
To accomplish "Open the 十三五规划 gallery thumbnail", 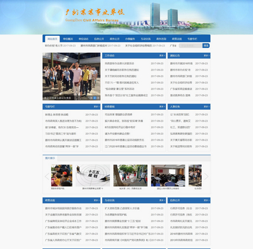I will [x=93, y=175].
